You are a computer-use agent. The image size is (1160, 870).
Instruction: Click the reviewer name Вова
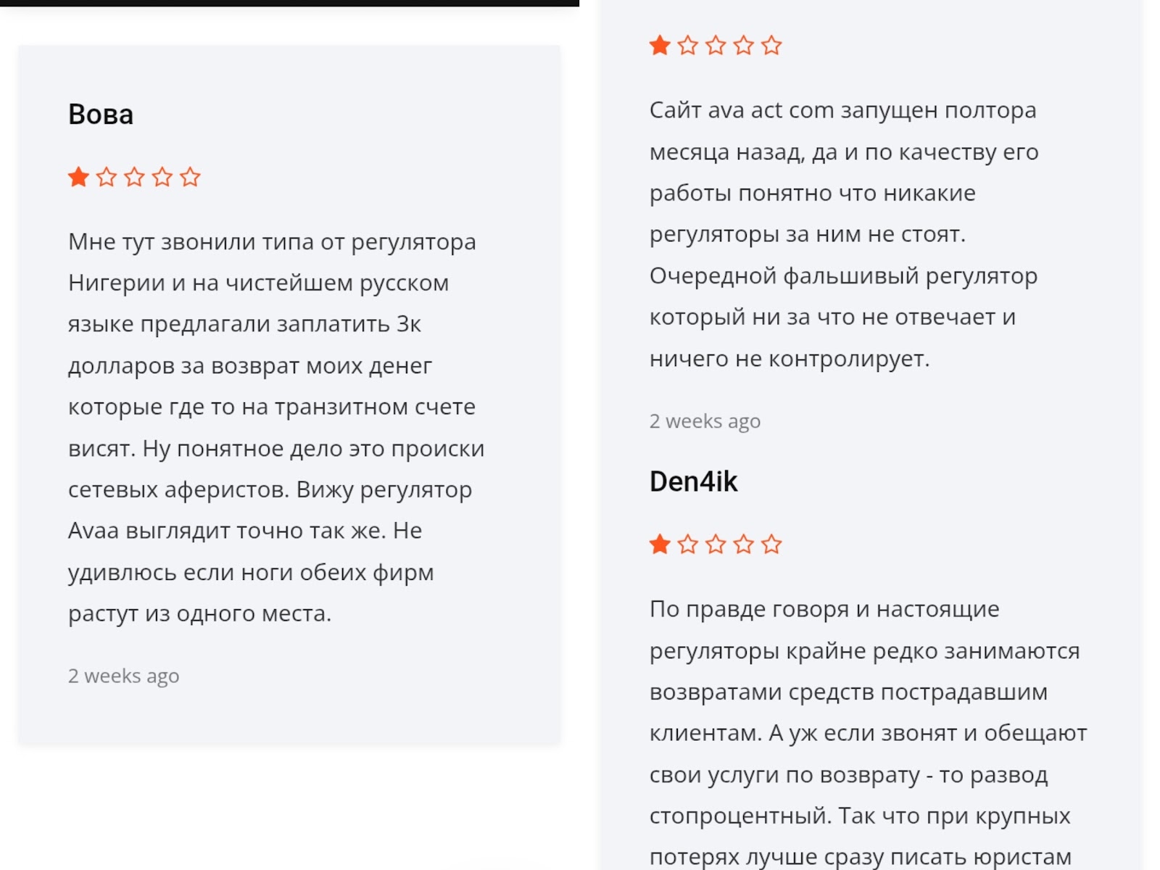click(x=101, y=115)
